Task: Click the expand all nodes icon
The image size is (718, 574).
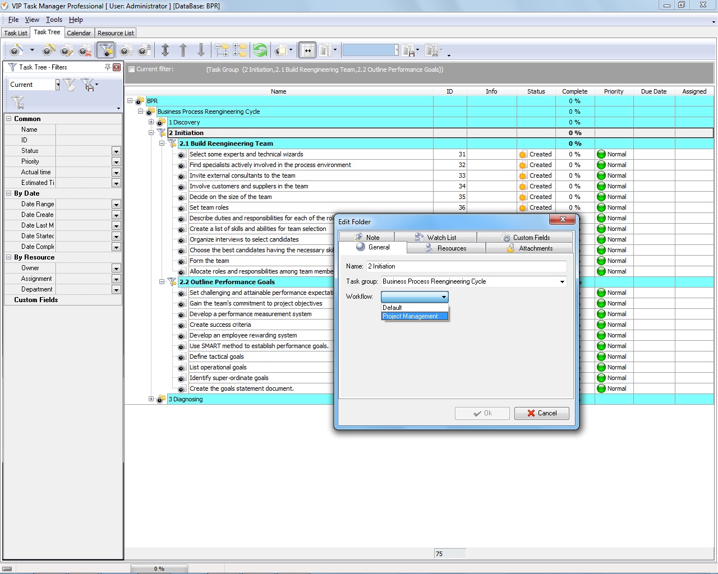Action: 222,50
